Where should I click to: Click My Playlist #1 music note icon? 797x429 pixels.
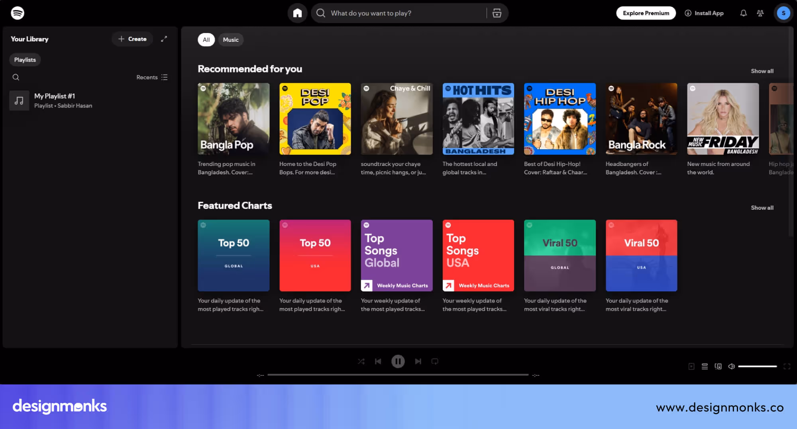pos(19,101)
